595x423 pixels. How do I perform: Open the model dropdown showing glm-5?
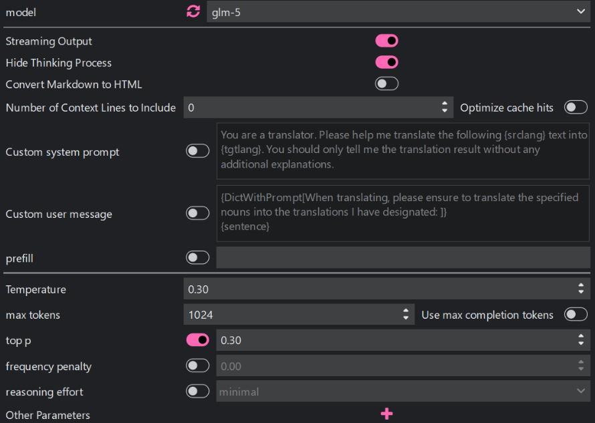click(398, 12)
